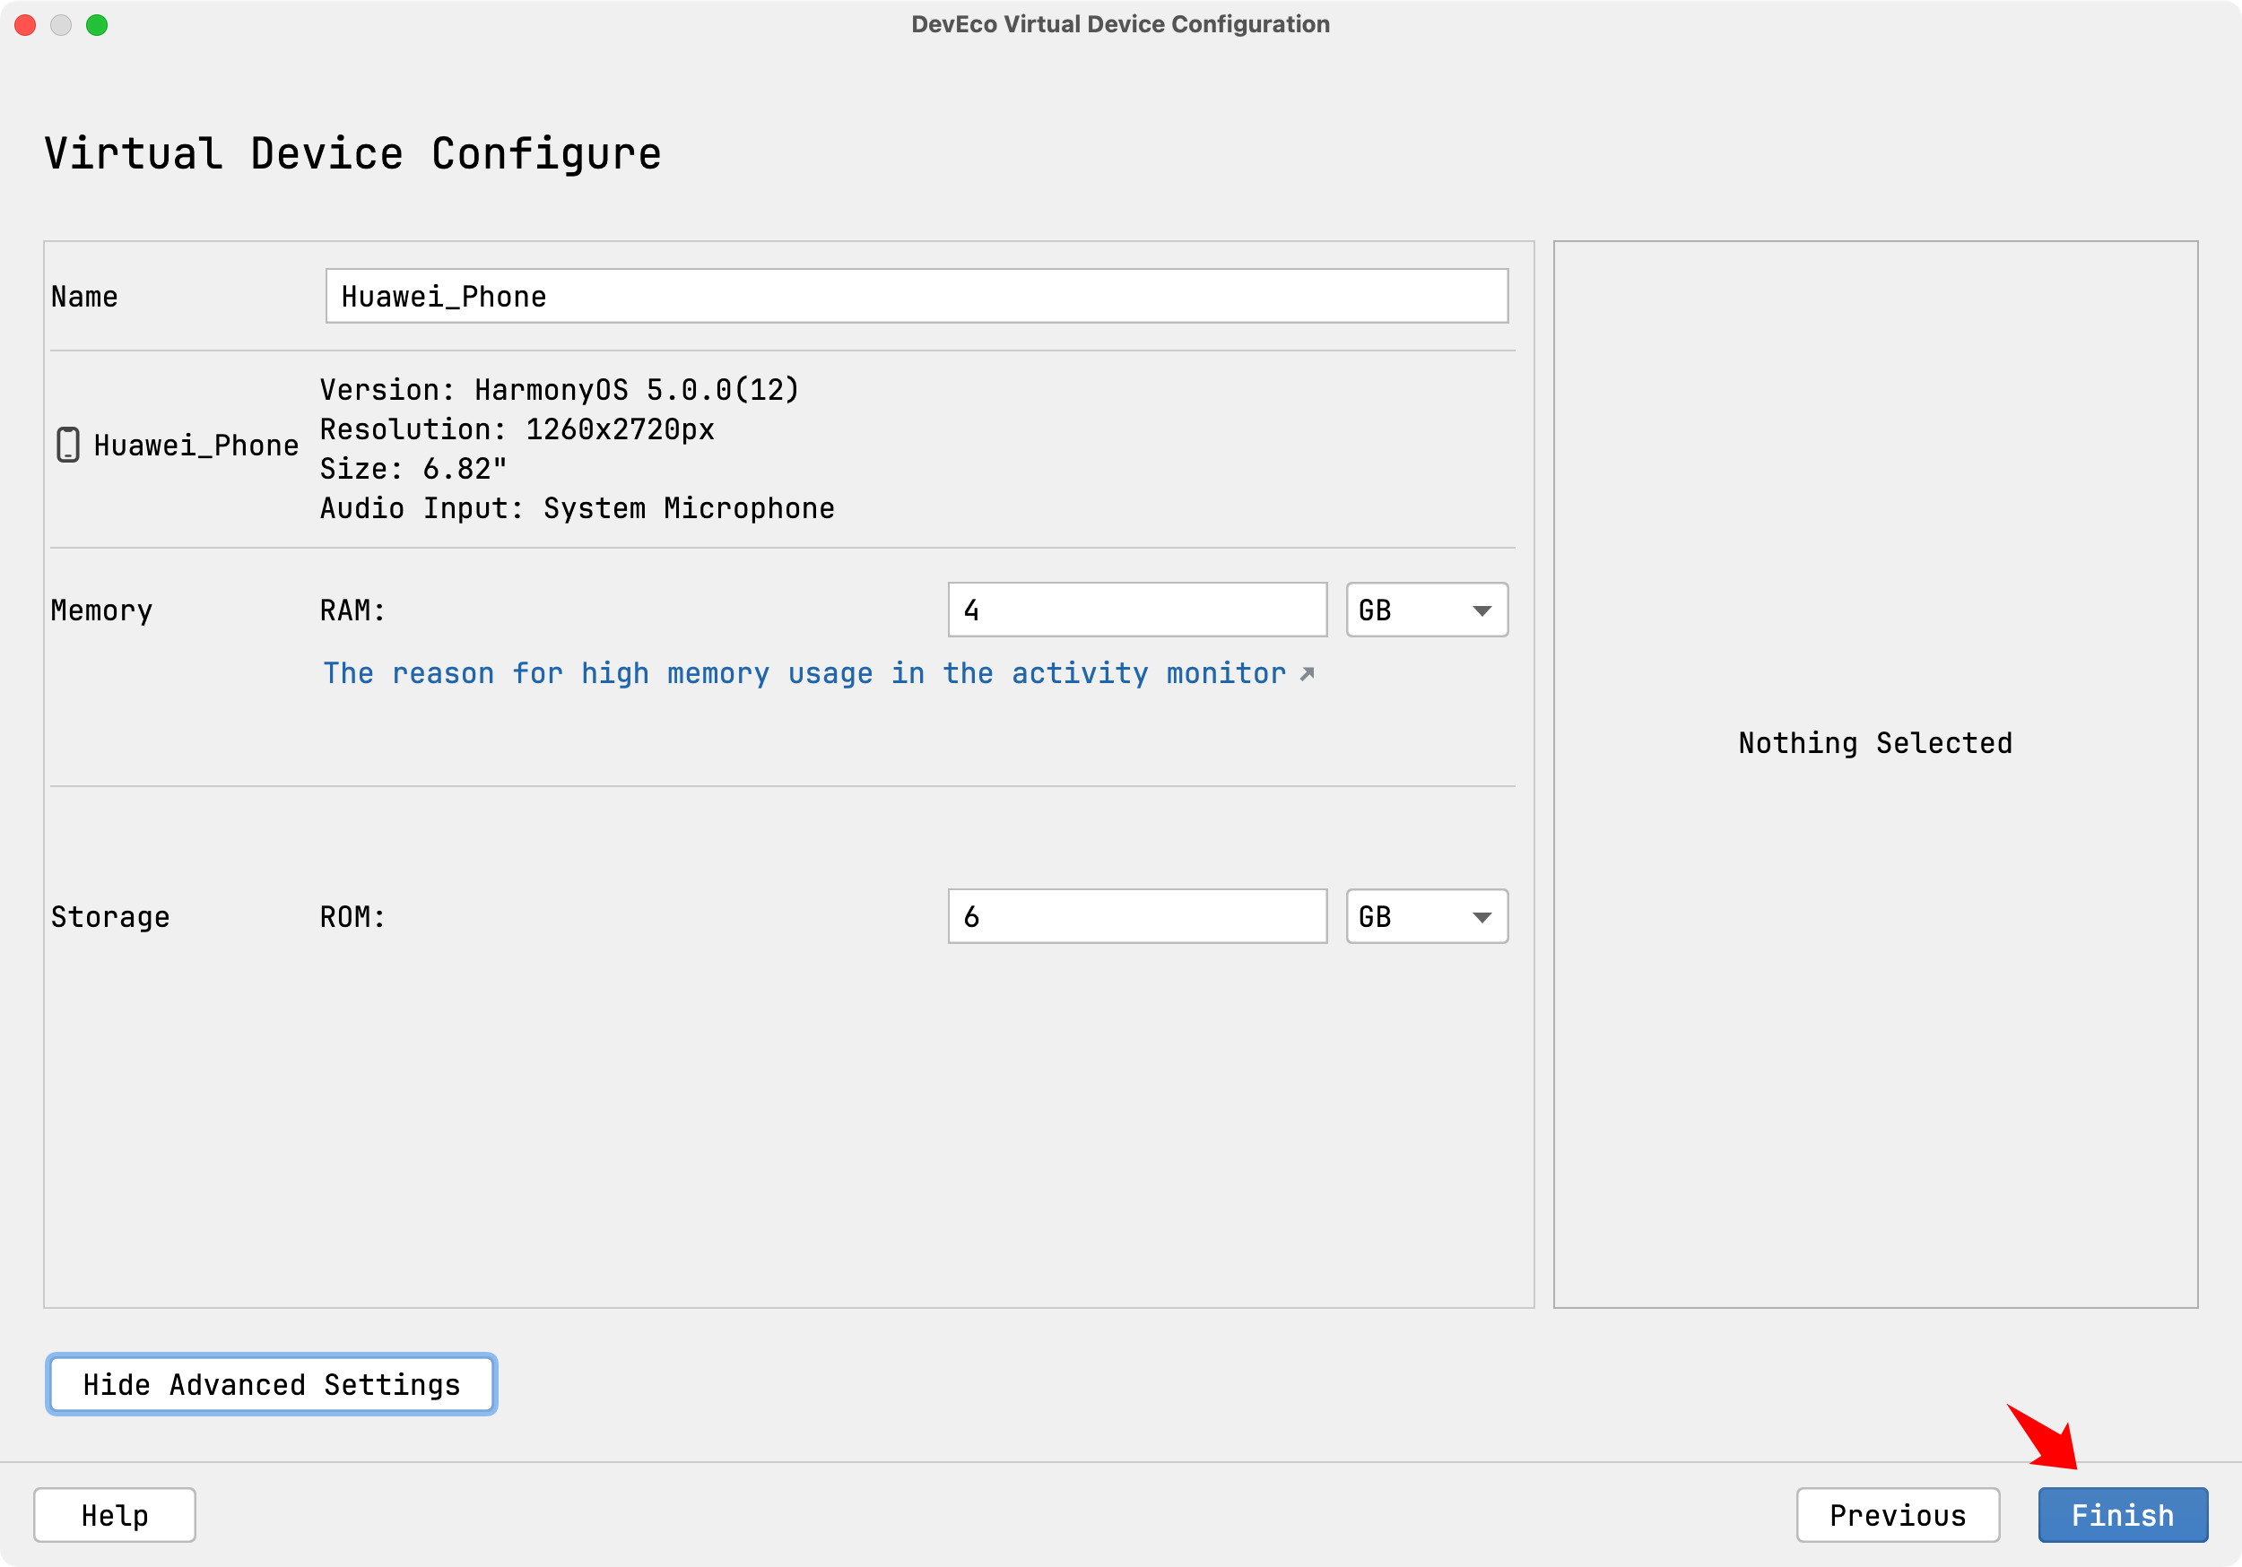Viewport: 2242px width, 1567px height.
Task: Select GB from the ROM unit dropdown
Action: click(x=1424, y=916)
